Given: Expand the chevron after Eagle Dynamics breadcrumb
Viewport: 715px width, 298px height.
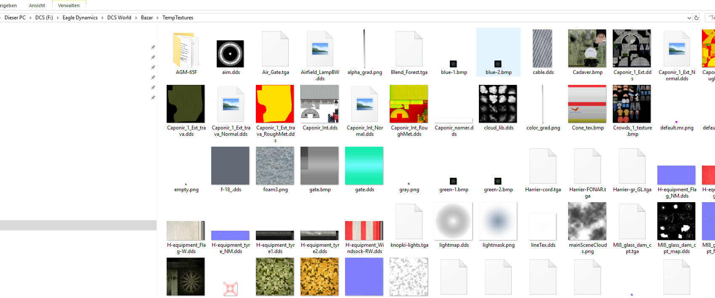Looking at the screenshot, I should pos(102,18).
